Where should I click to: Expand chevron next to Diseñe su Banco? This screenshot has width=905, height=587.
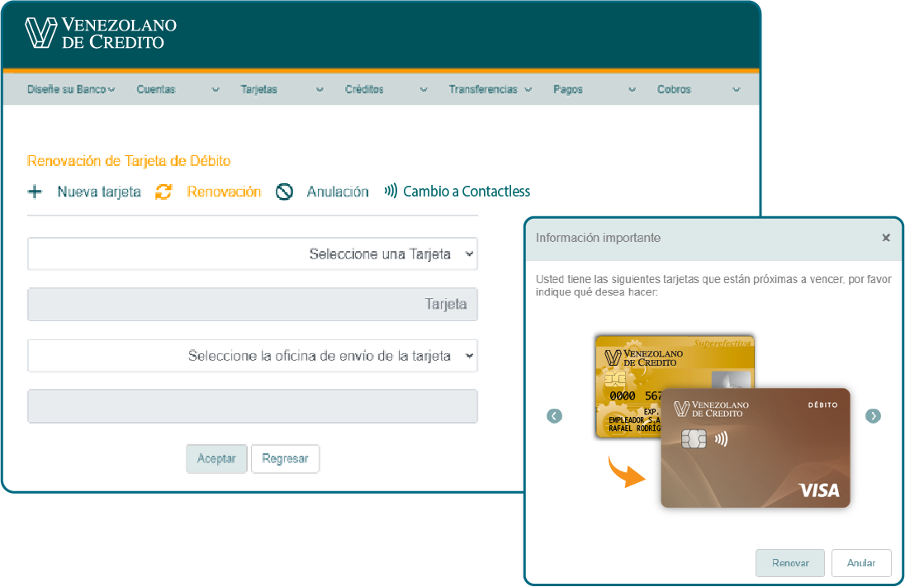(111, 89)
